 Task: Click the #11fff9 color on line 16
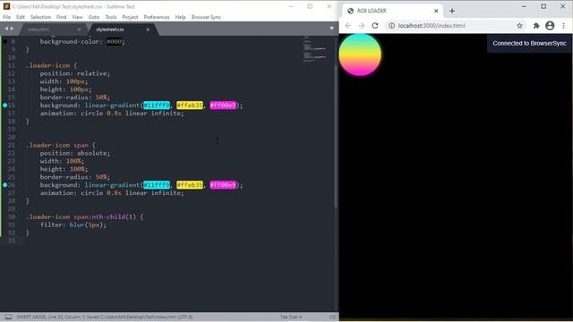157,106
